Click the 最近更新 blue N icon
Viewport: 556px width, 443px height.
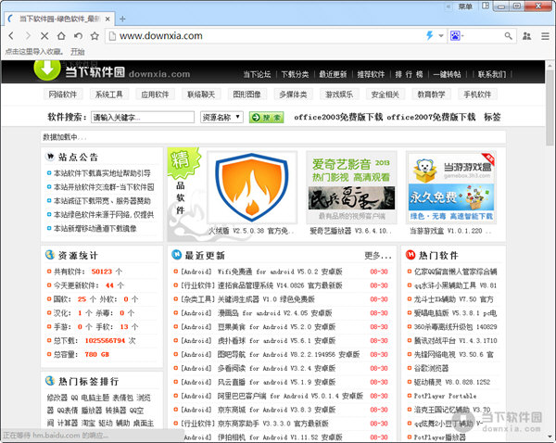click(x=176, y=255)
